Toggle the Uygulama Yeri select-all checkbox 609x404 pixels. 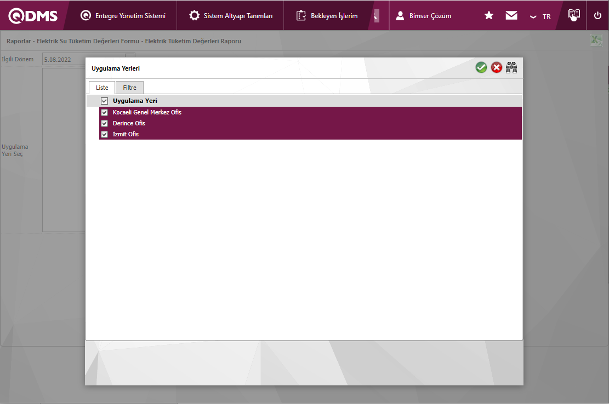tap(104, 101)
